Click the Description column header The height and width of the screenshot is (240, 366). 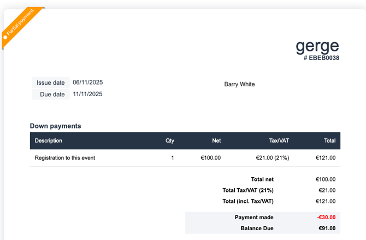click(x=49, y=141)
